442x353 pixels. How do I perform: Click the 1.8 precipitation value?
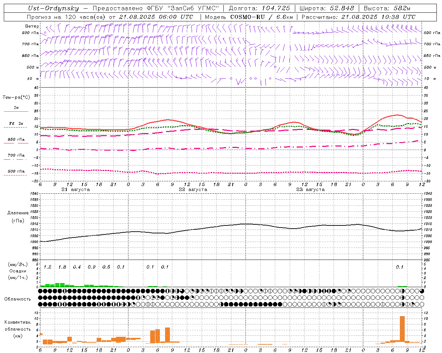(62, 267)
